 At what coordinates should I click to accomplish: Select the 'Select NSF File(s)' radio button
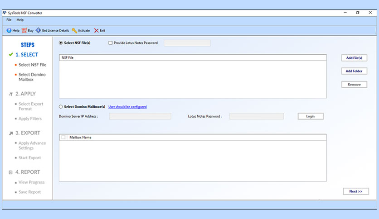pyautogui.click(x=61, y=43)
